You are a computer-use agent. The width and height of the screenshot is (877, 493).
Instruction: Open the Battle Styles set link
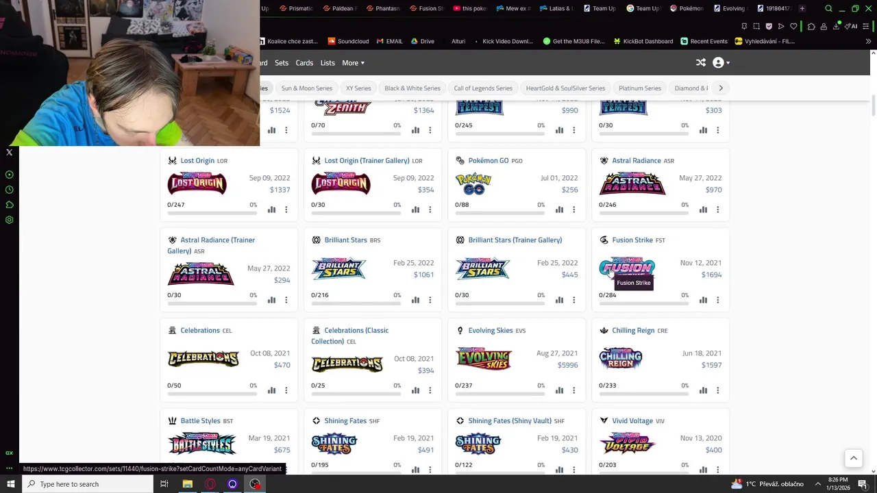click(x=200, y=420)
